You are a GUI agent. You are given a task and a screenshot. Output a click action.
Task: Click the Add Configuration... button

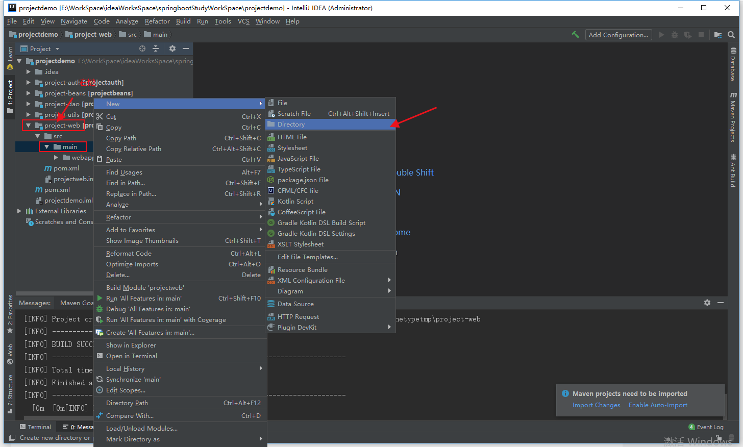(618, 35)
